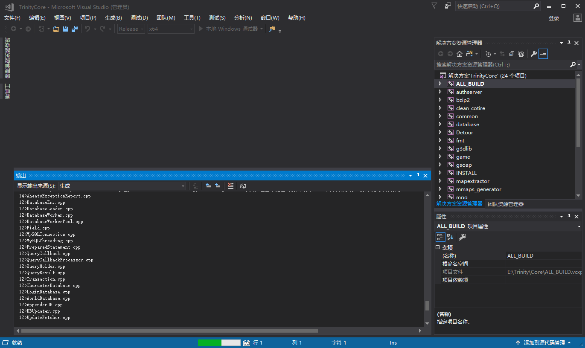Click the Undo arrow icon
The height and width of the screenshot is (348, 585).
pos(87,29)
